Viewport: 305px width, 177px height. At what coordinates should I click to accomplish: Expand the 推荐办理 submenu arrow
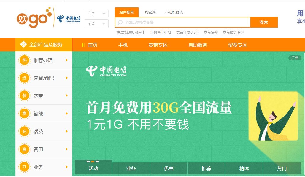(67, 60)
